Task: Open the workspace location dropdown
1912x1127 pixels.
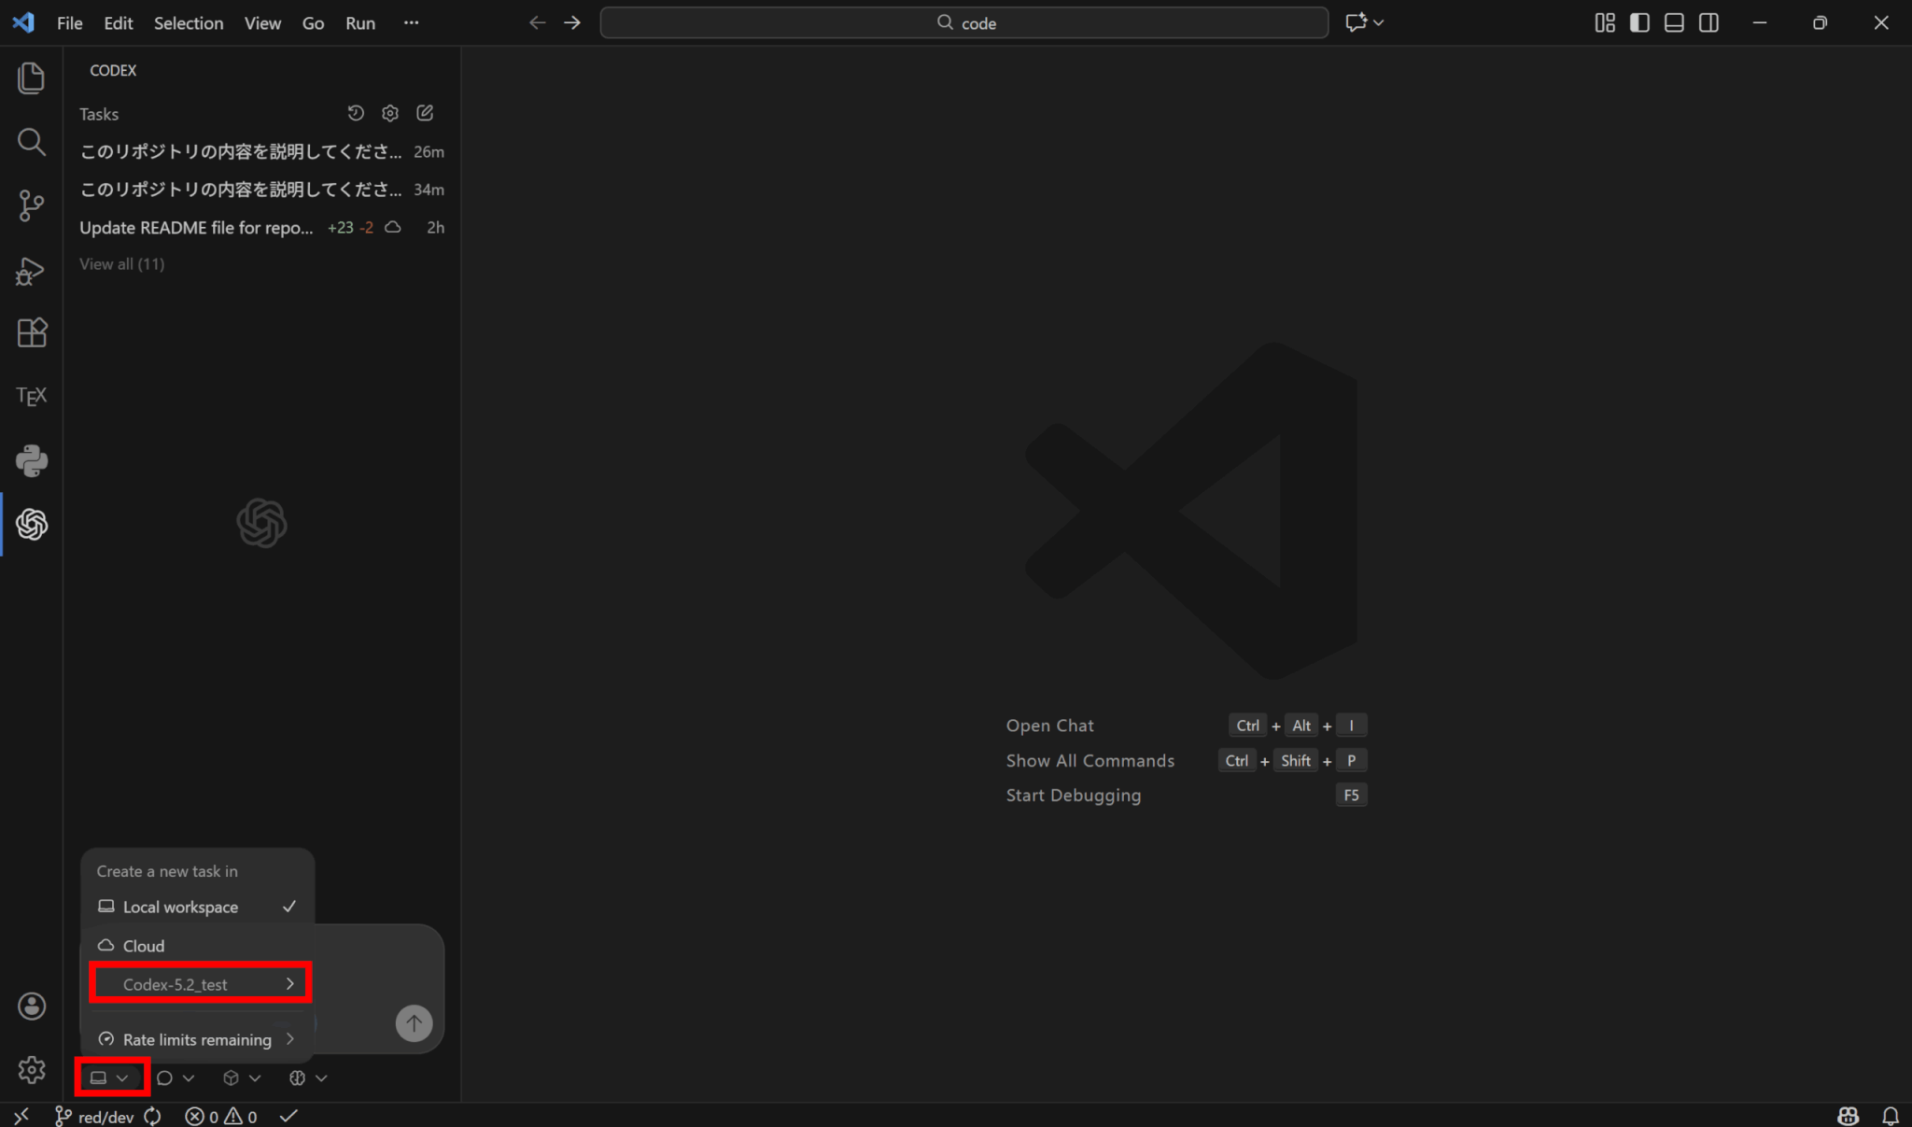Action: pos(110,1078)
